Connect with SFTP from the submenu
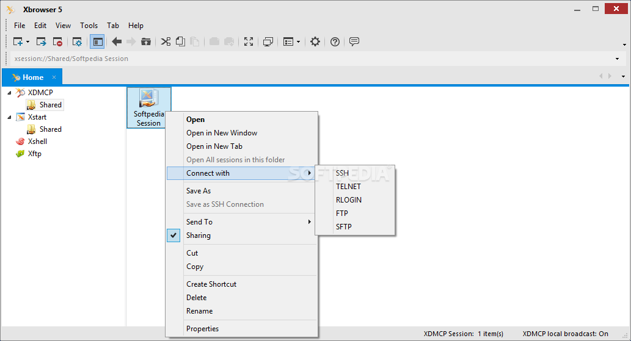631x341 pixels. [355, 227]
